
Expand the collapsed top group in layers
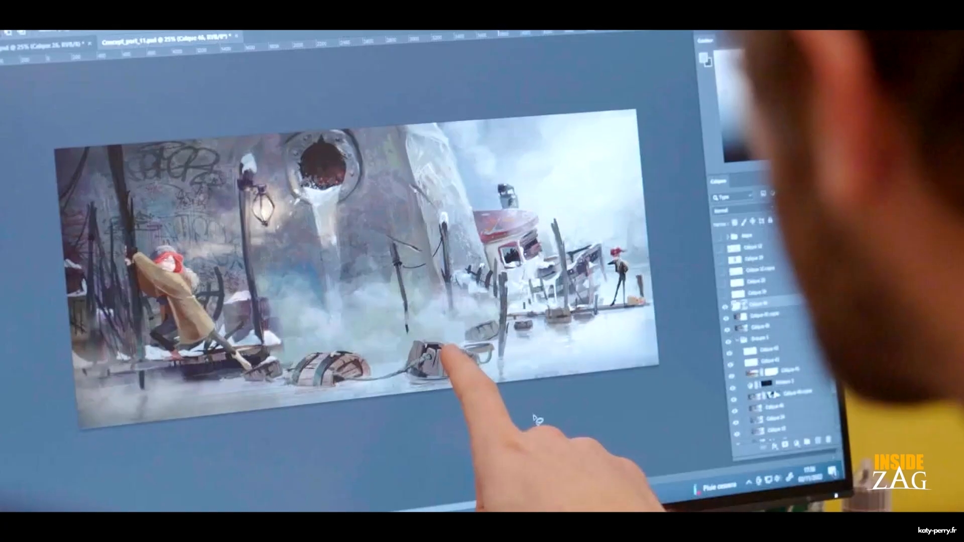tap(728, 236)
